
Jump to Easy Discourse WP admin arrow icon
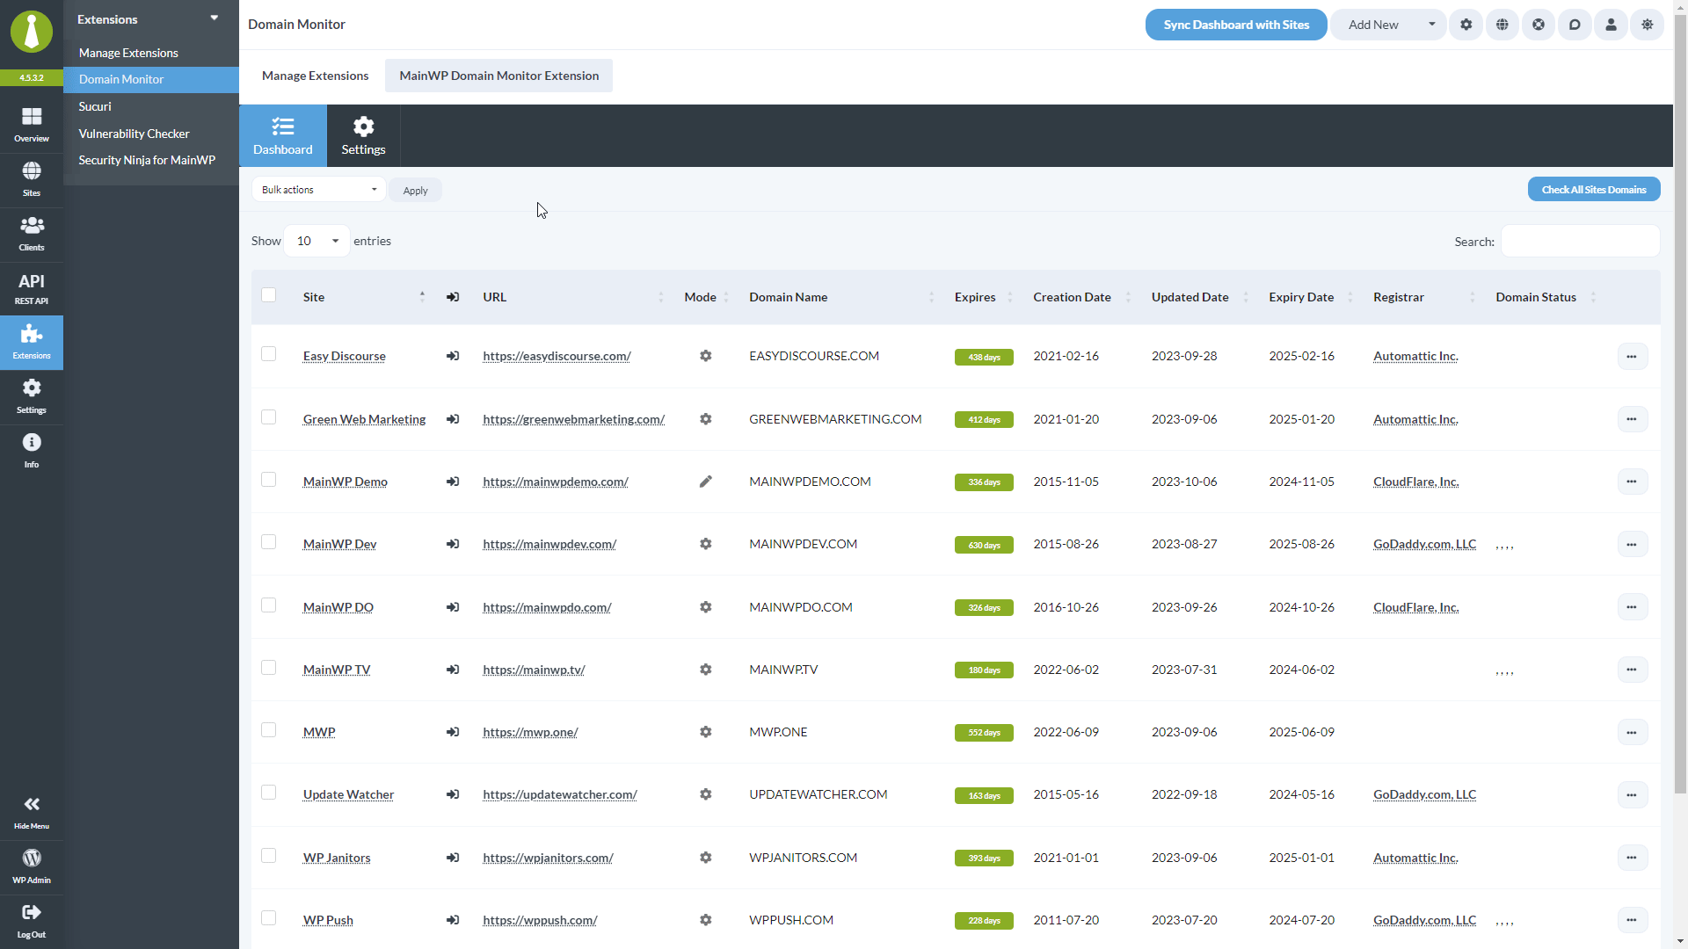453,356
